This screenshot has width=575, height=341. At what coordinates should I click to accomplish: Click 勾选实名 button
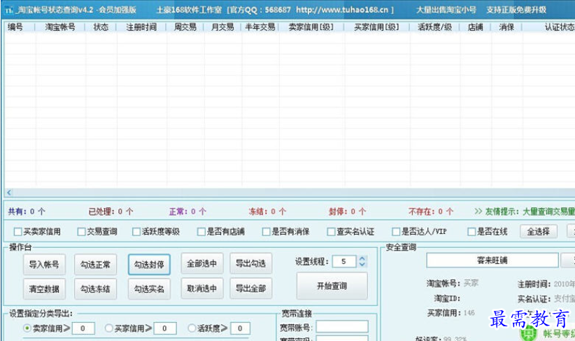149,289
